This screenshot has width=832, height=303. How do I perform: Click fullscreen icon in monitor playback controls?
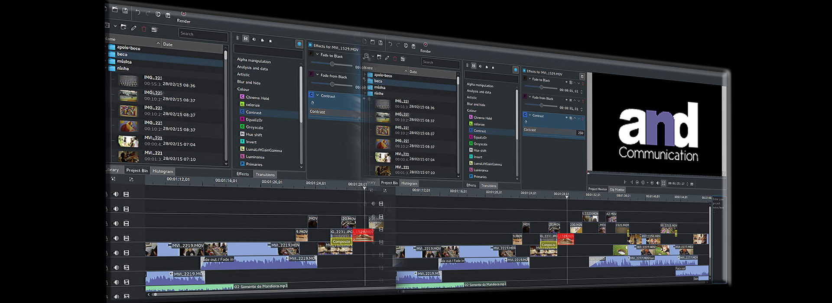pyautogui.click(x=663, y=183)
